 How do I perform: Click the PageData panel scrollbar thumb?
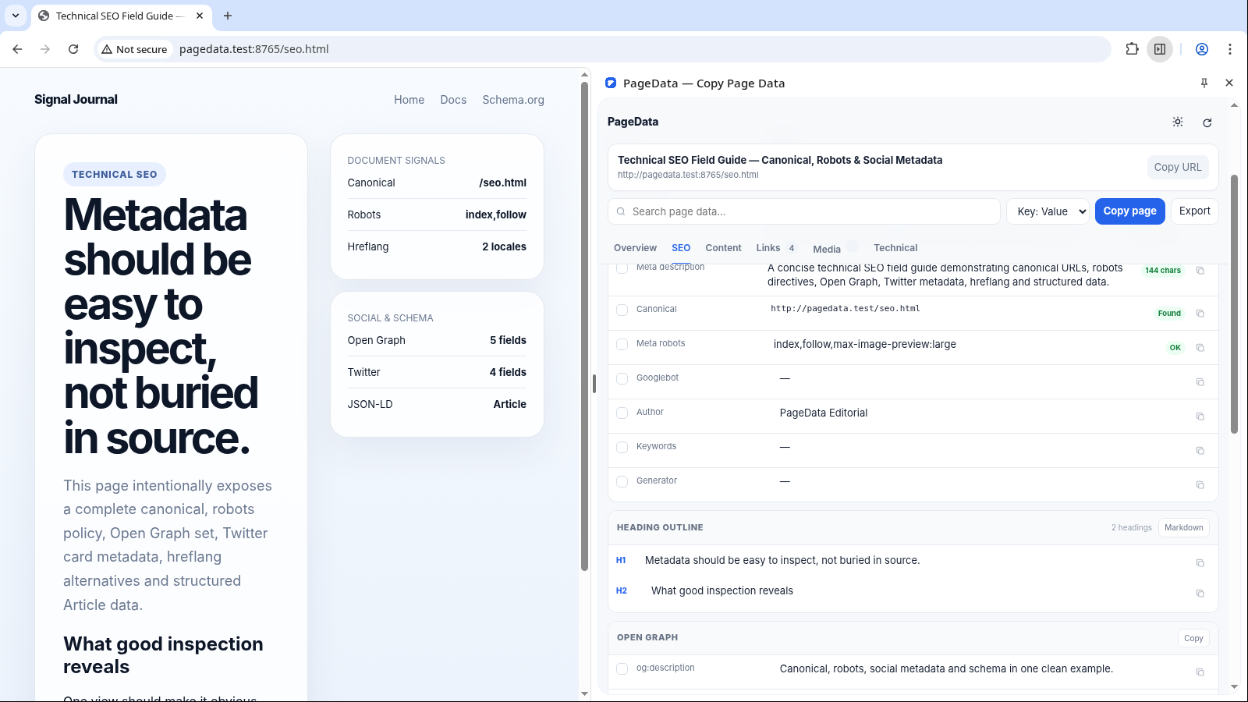pos(1234,304)
